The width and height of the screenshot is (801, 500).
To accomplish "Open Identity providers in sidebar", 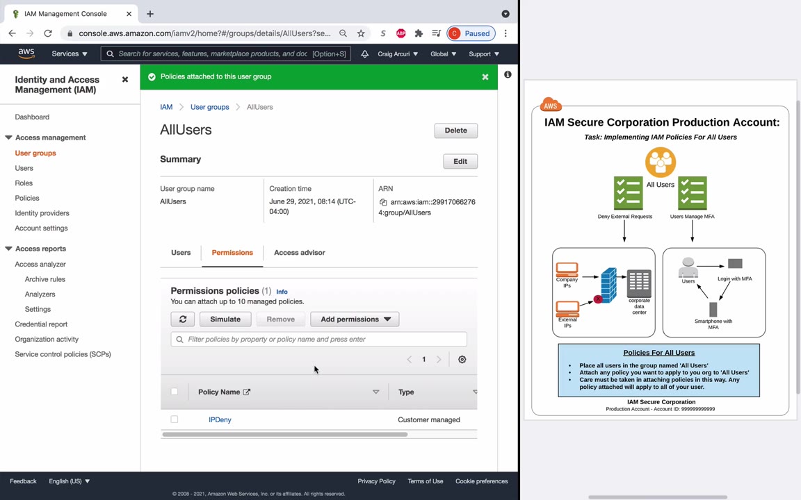I will point(42,213).
